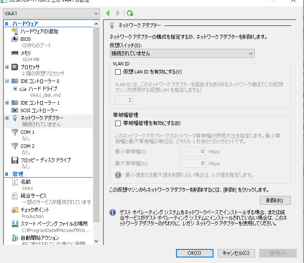This screenshot has height=263, width=304.
Task: Click the フロッピー ディスク ドライブ icon
Action: 14,160
